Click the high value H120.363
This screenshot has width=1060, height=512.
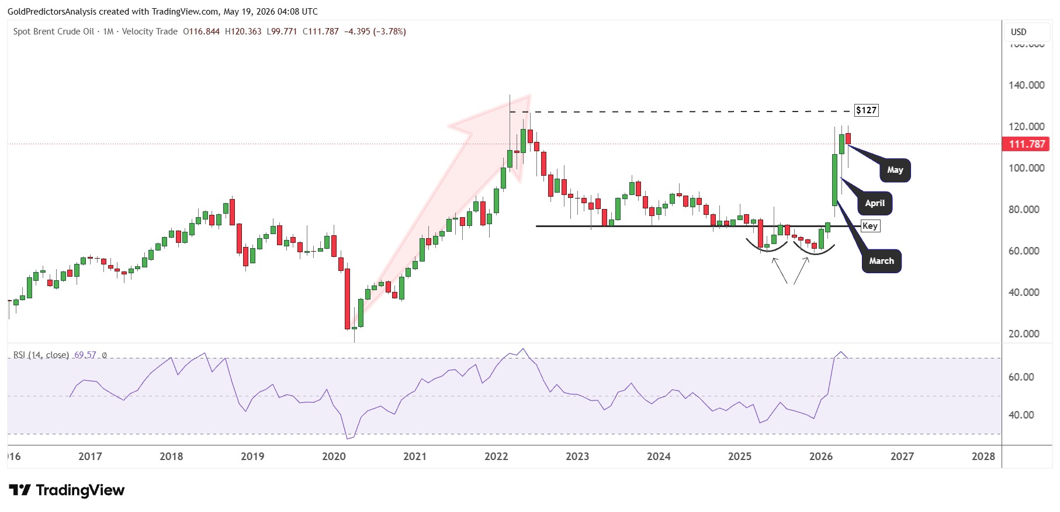(x=243, y=32)
